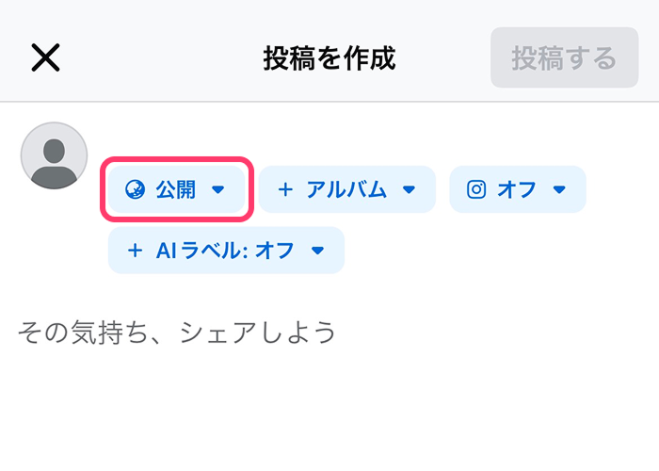Expand the 公開 dropdown arrow
This screenshot has height=471, width=659.
218,189
